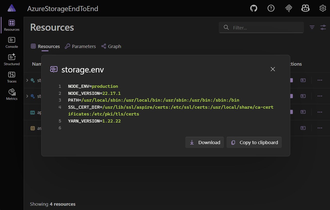Open dashboard settings via the gear icon
The width and height of the screenshot is (330, 210).
click(x=322, y=8)
